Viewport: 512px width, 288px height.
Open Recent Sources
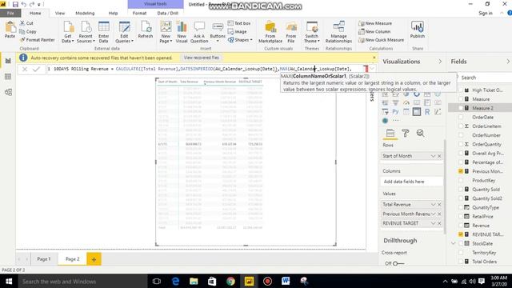[x=86, y=32]
